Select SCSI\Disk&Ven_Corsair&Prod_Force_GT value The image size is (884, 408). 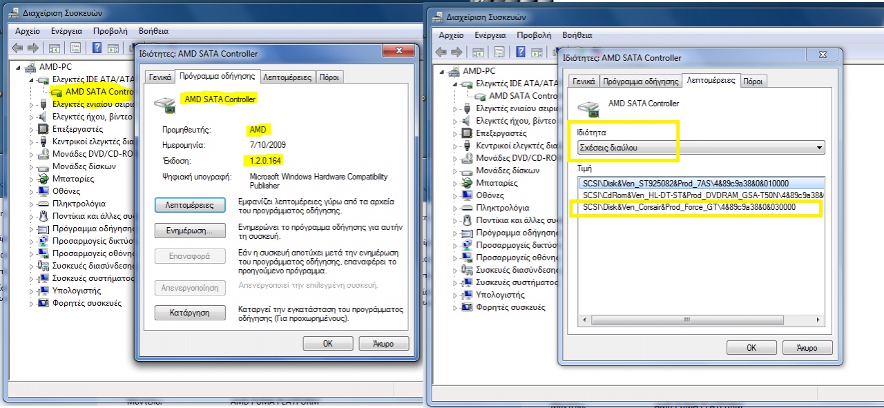[x=701, y=207]
